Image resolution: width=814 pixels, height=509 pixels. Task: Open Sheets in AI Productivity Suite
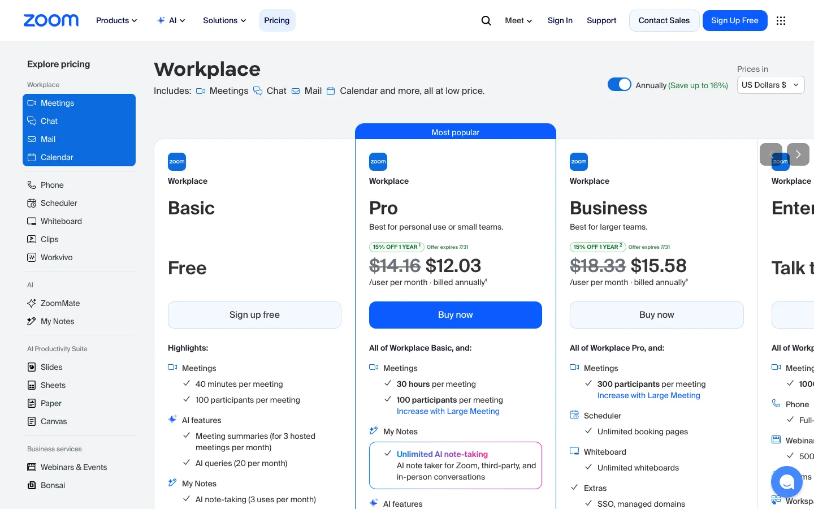[x=79, y=385]
